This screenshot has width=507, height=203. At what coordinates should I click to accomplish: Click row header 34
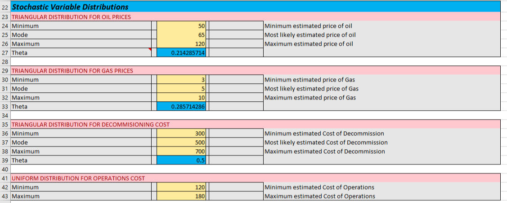click(4, 116)
